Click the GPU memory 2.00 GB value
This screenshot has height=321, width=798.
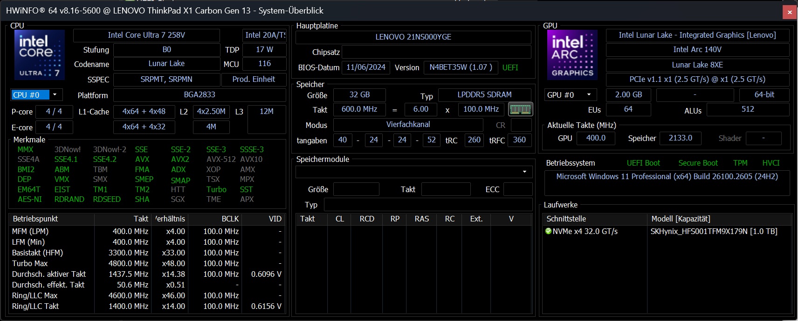click(628, 95)
